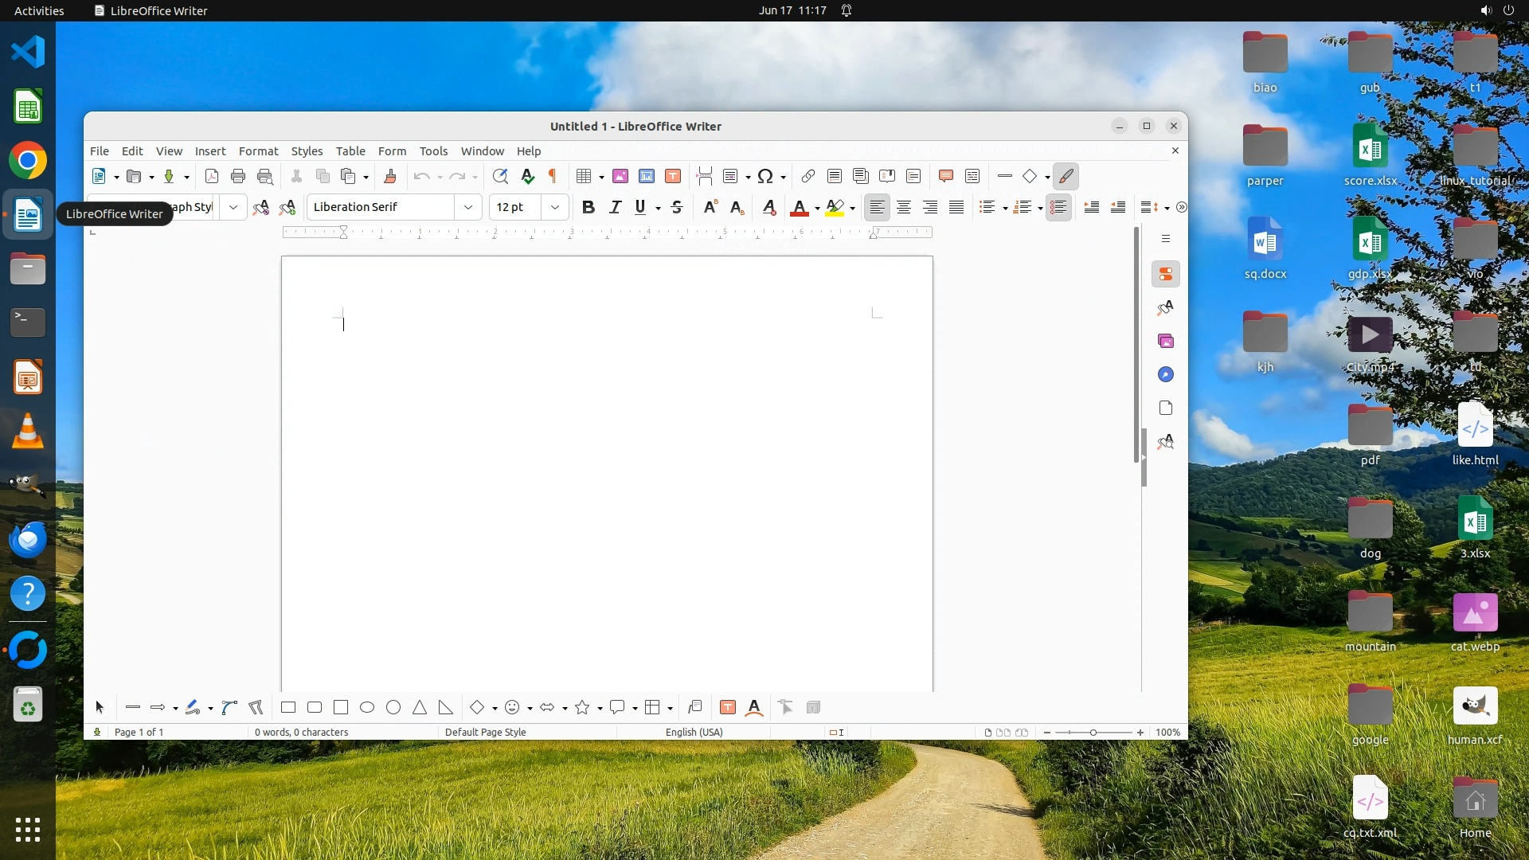This screenshot has height=860, width=1529.
Task: Click the English (USA) language status
Action: 694,733
